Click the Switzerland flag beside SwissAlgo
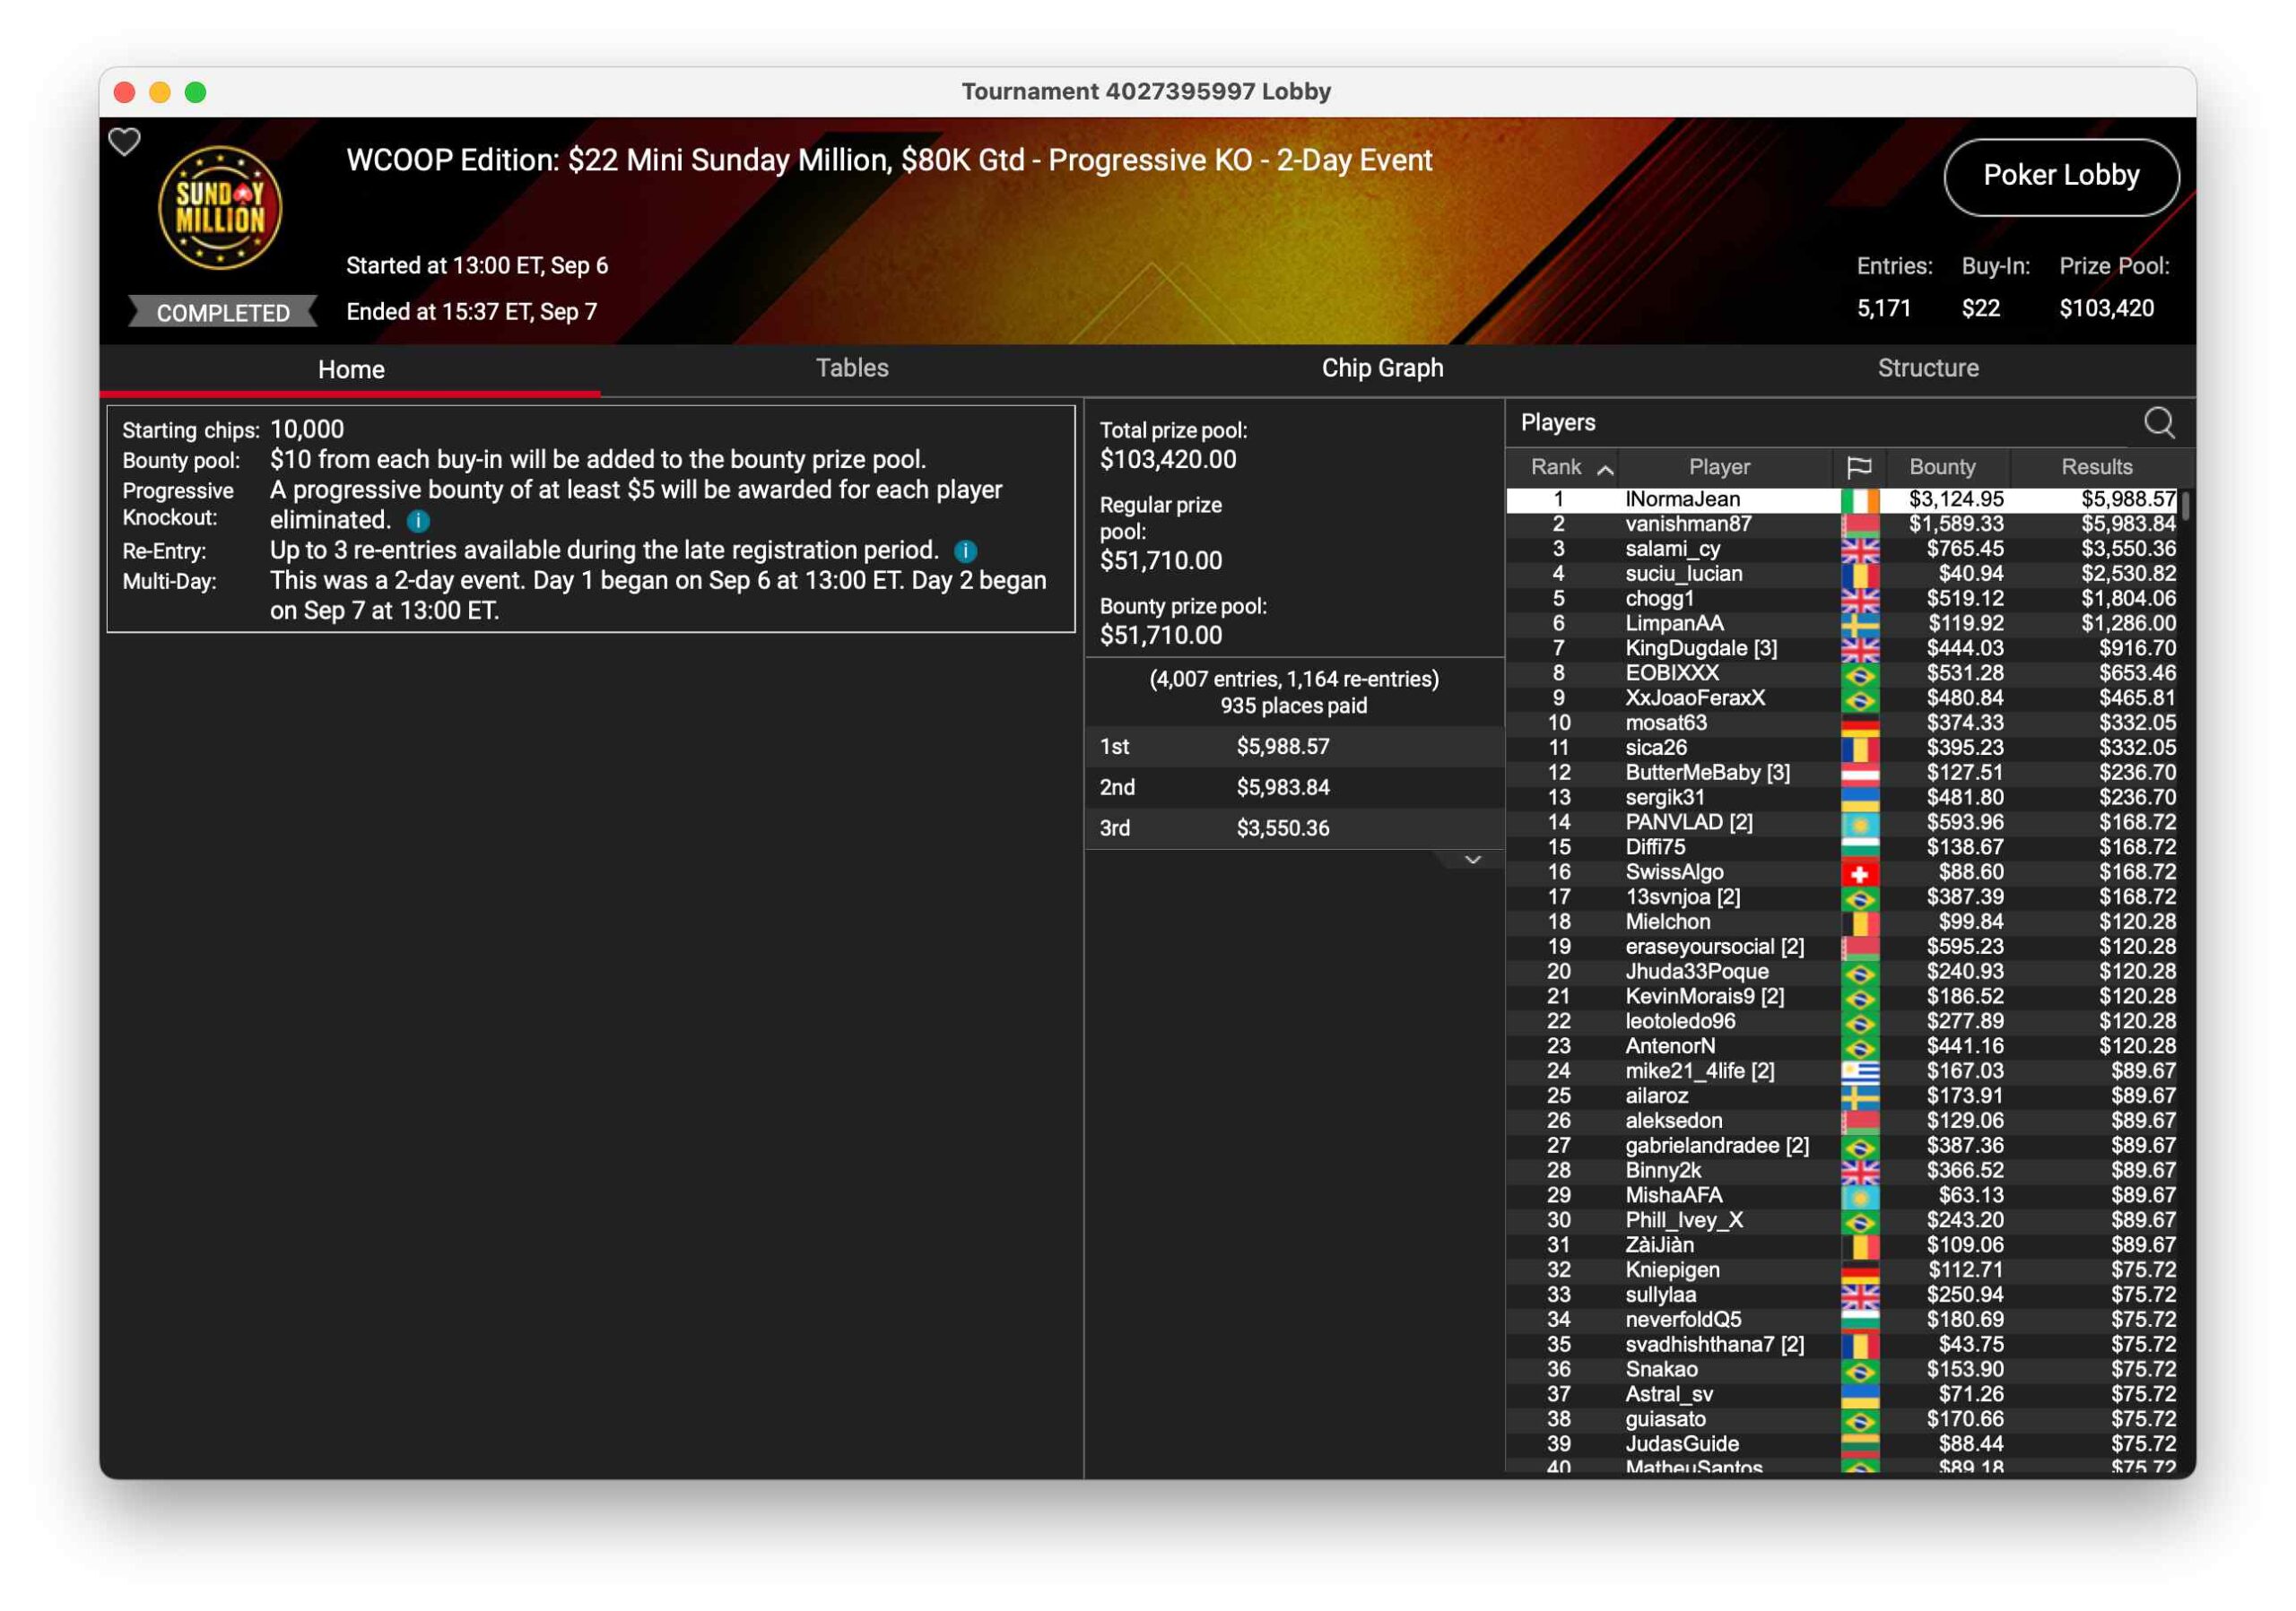The width and height of the screenshot is (2296, 1611). [1858, 872]
